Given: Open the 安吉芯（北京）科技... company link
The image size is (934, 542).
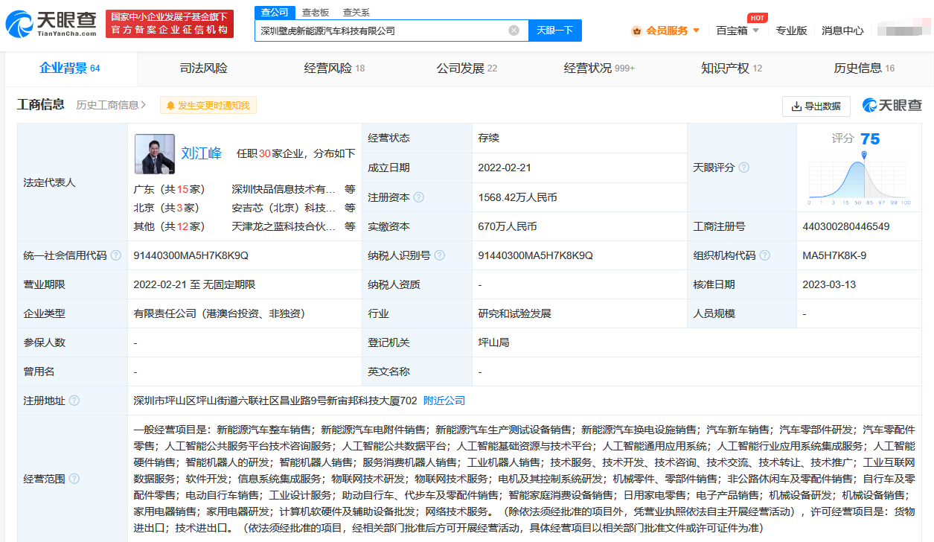Looking at the screenshot, I should tap(284, 208).
